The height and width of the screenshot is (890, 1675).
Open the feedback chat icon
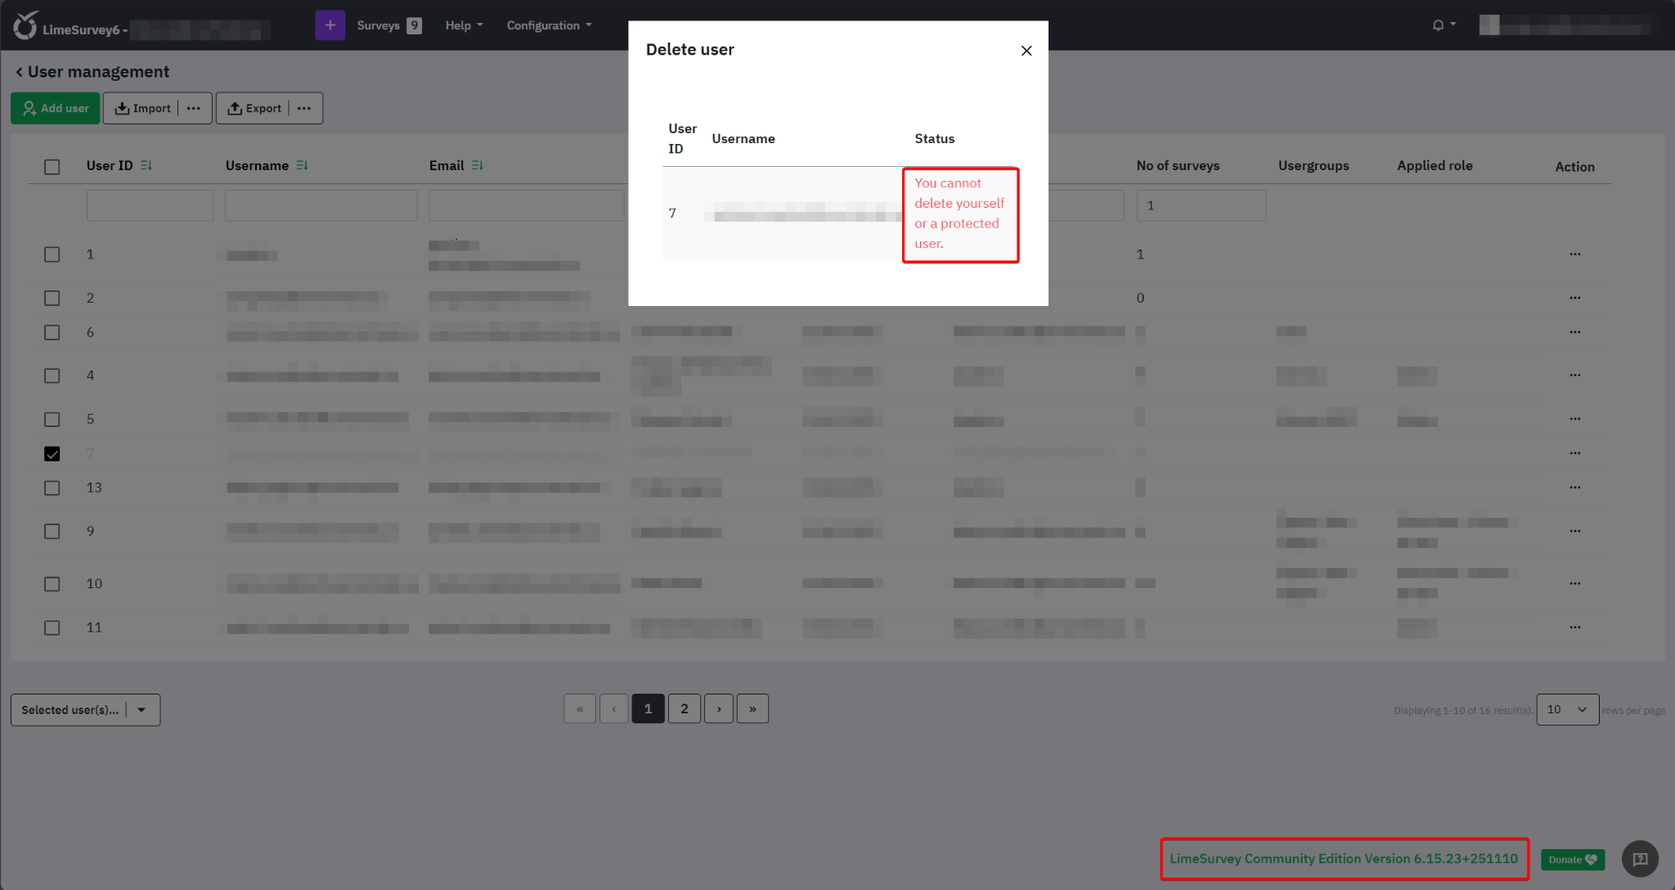point(1639,859)
